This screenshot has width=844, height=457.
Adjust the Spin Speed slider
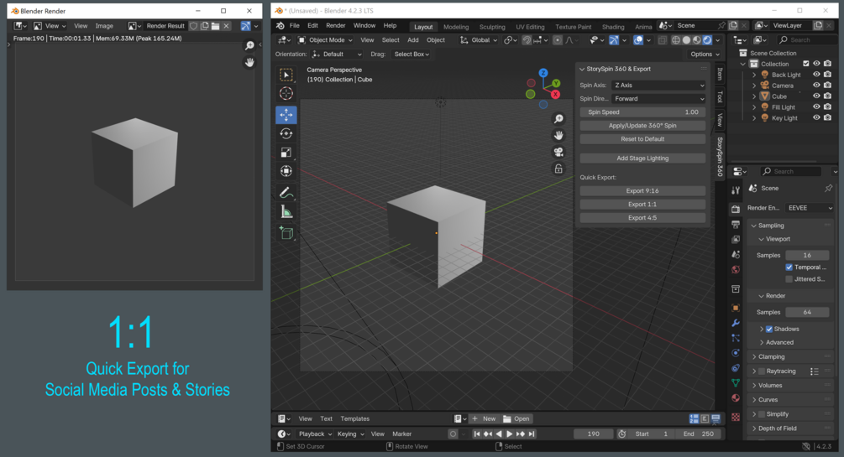click(x=642, y=112)
